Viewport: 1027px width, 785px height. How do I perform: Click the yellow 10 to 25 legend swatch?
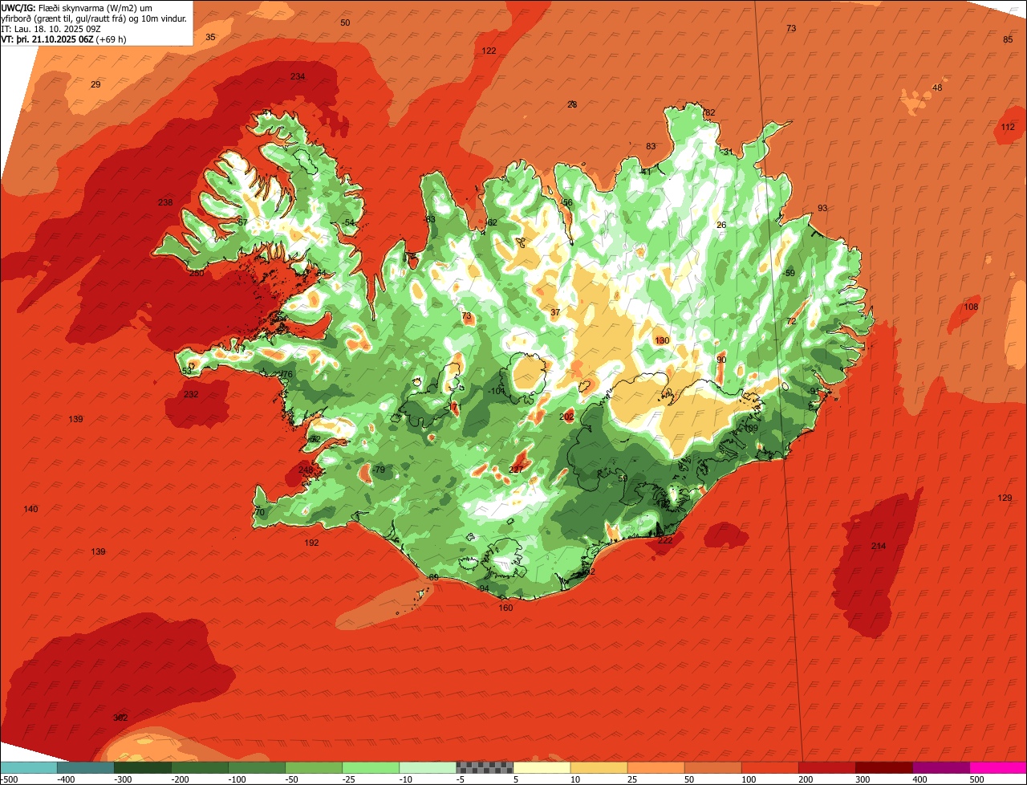tap(599, 767)
